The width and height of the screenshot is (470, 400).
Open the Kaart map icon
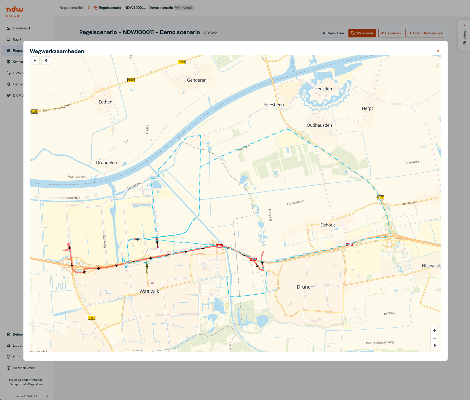pyautogui.click(x=9, y=39)
